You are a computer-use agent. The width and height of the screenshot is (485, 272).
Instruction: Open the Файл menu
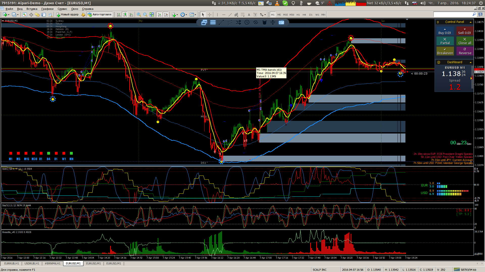(x=9, y=9)
